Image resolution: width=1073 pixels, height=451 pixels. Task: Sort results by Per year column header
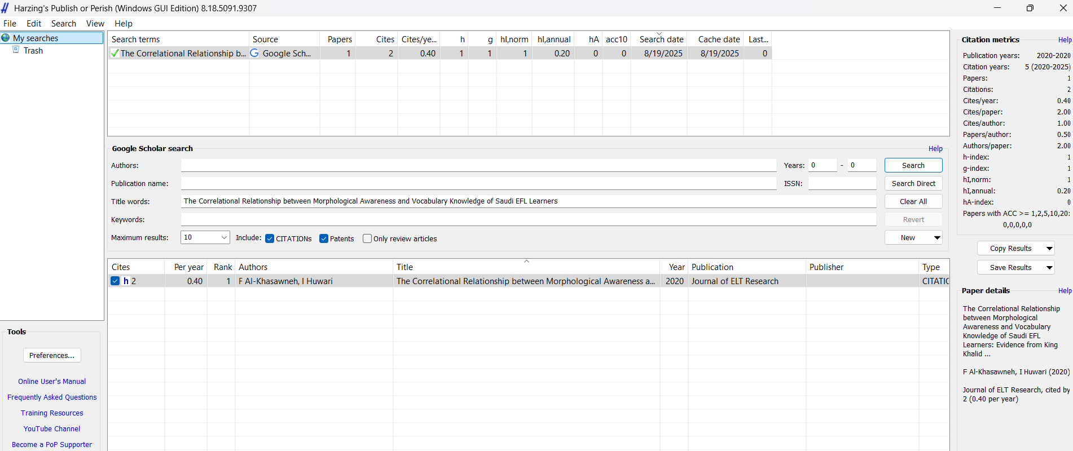[186, 267]
